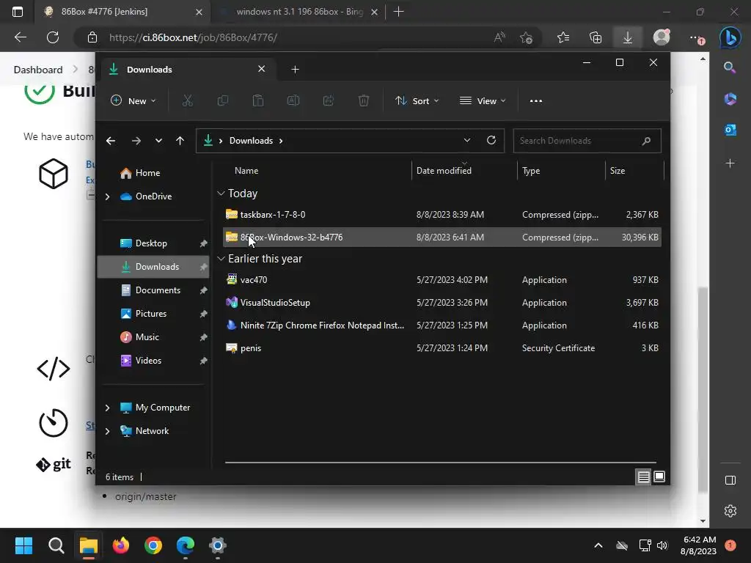This screenshot has height=563, width=751.
Task: Collapse the Today group
Action: click(221, 194)
